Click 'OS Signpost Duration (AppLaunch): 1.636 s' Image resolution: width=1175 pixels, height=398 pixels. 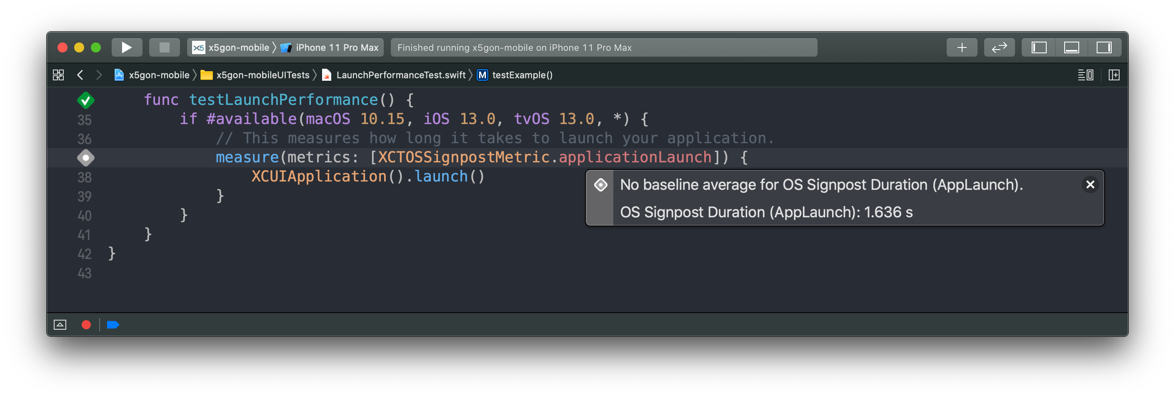point(766,212)
